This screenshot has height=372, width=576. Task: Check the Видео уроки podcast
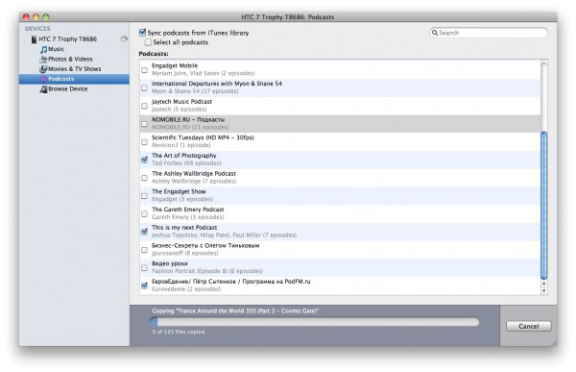pyautogui.click(x=144, y=268)
